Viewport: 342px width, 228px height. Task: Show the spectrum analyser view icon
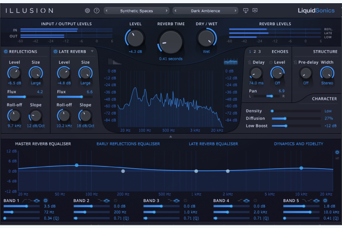pyautogui.click(x=231, y=62)
